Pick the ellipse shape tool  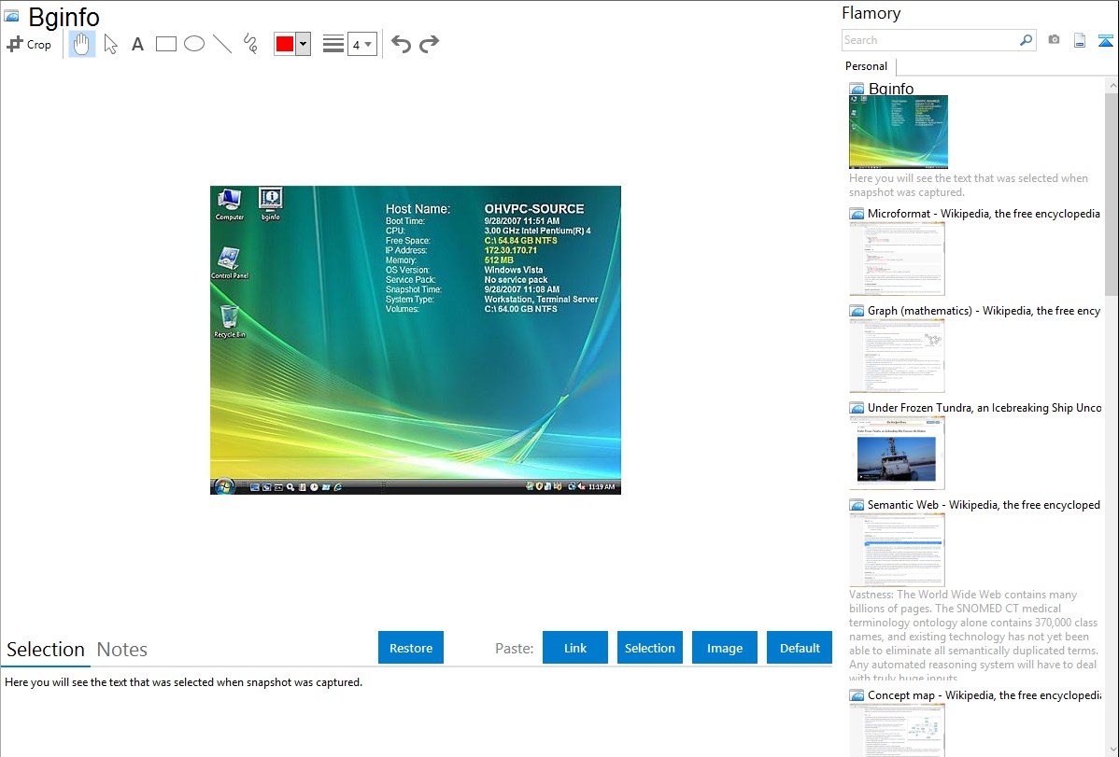pos(194,44)
